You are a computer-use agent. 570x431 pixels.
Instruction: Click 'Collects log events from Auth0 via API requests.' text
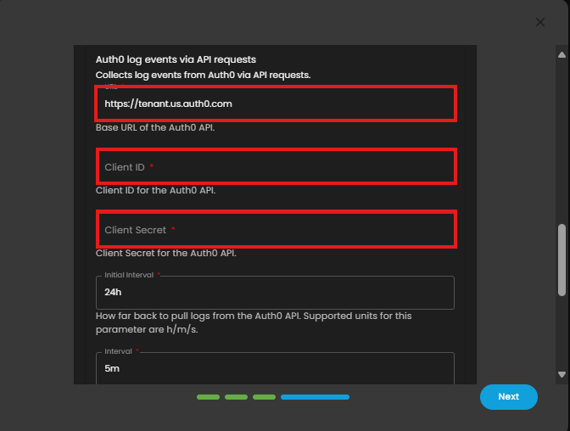point(204,76)
